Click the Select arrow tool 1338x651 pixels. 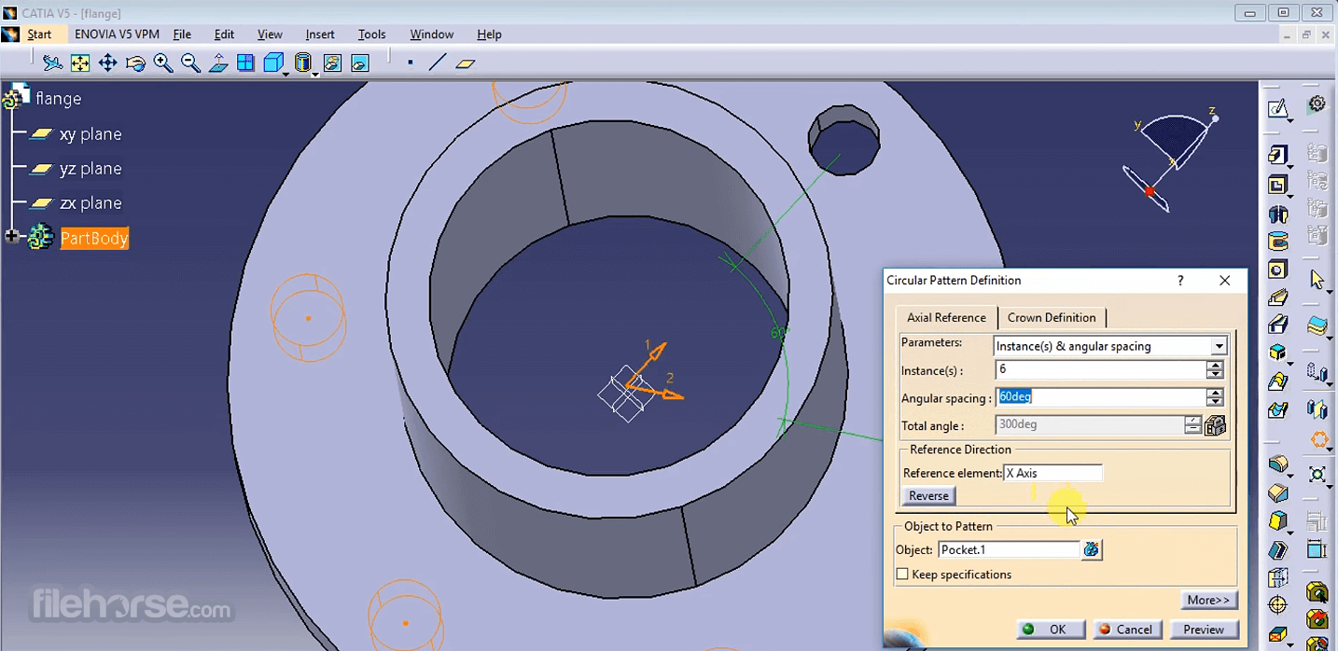[1317, 279]
